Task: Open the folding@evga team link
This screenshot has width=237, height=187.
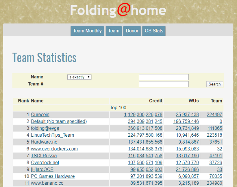Action: [x=45, y=128]
